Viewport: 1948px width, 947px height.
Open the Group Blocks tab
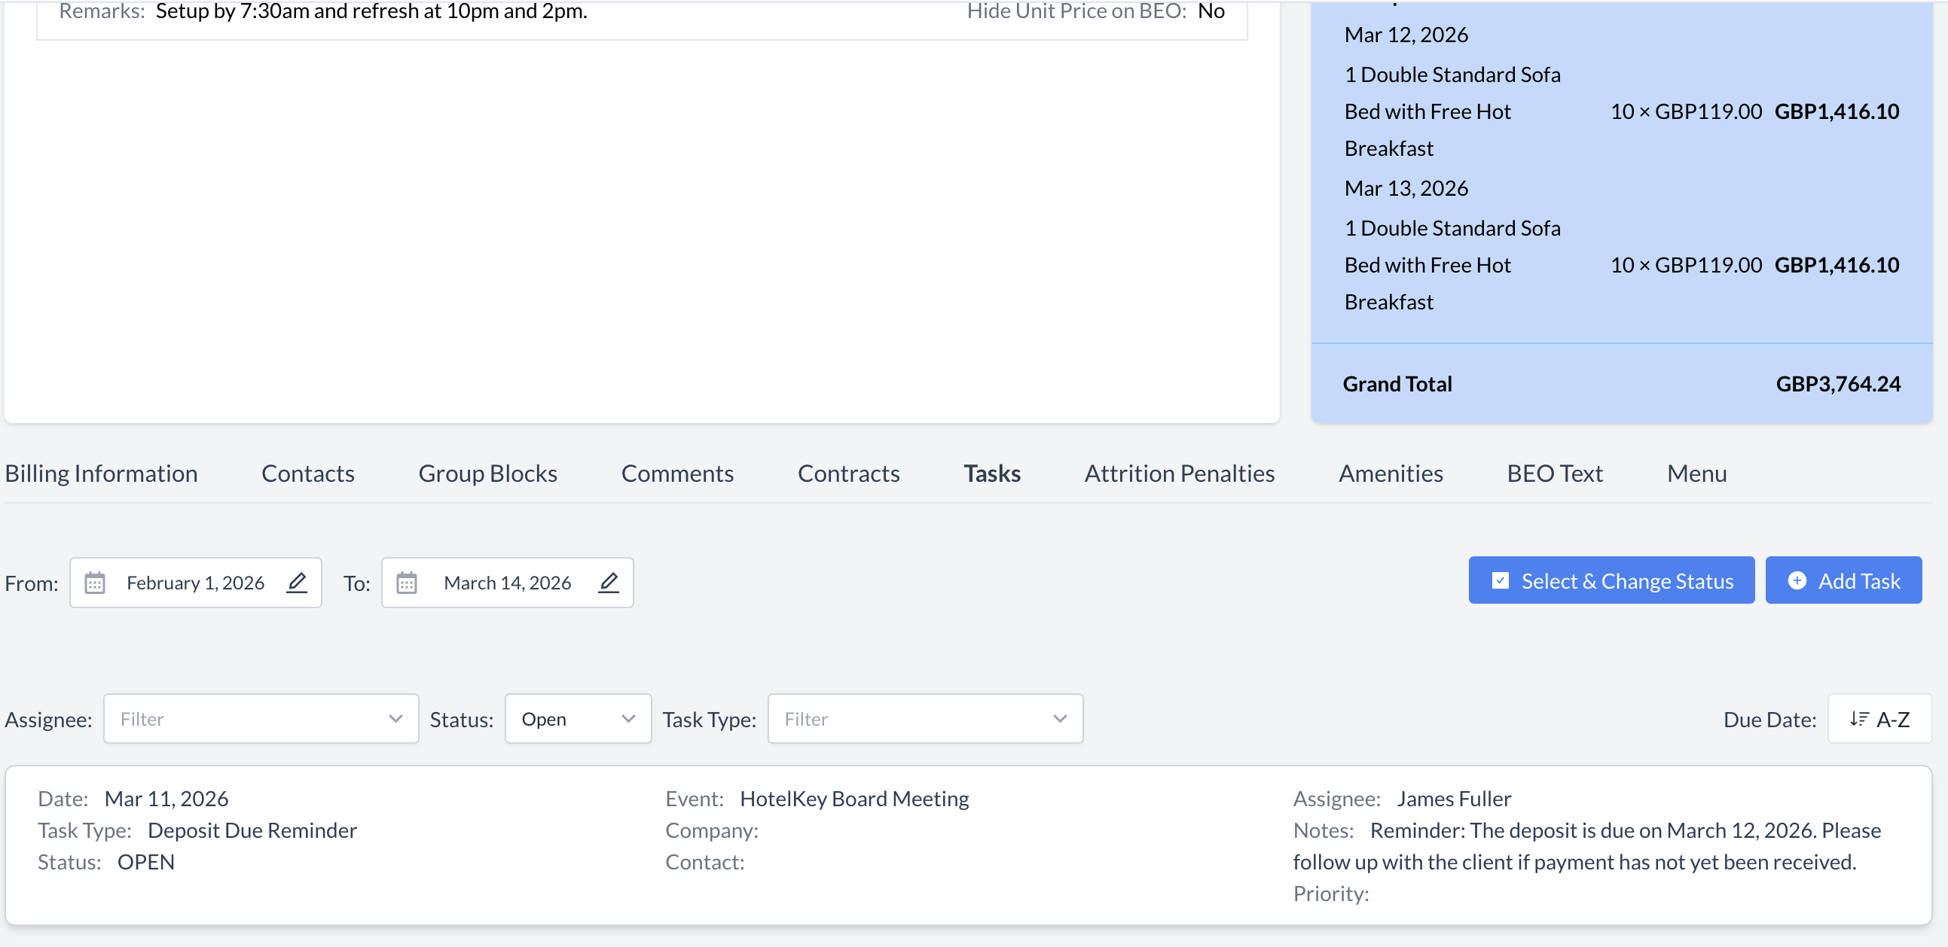[488, 473]
